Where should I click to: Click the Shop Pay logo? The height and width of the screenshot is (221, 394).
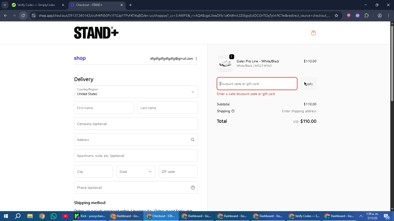pyautogui.click(x=80, y=58)
